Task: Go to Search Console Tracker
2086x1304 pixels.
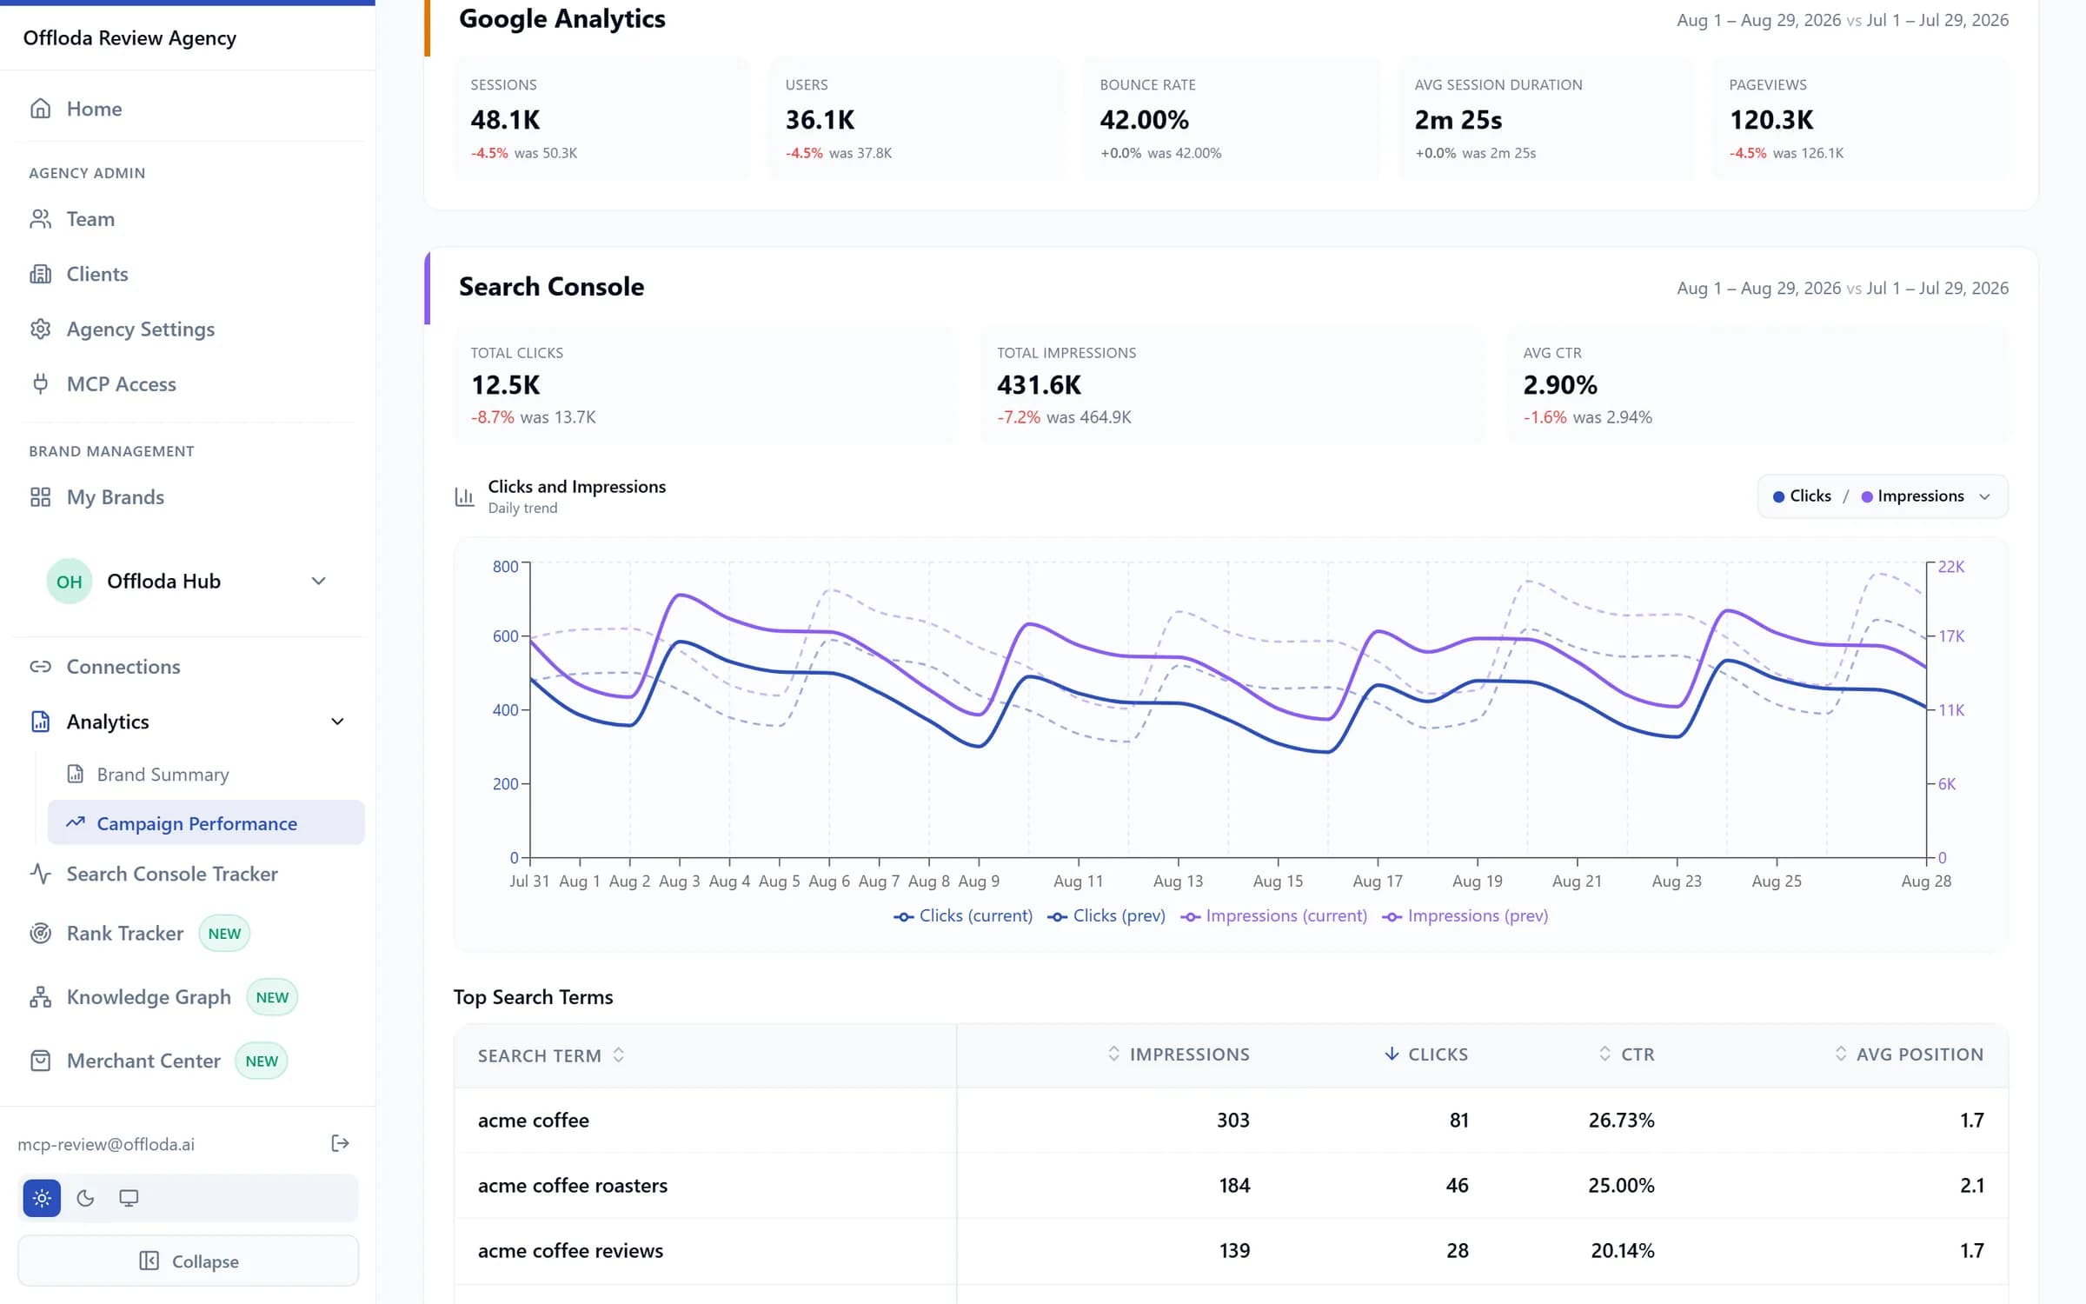Action: [172, 874]
